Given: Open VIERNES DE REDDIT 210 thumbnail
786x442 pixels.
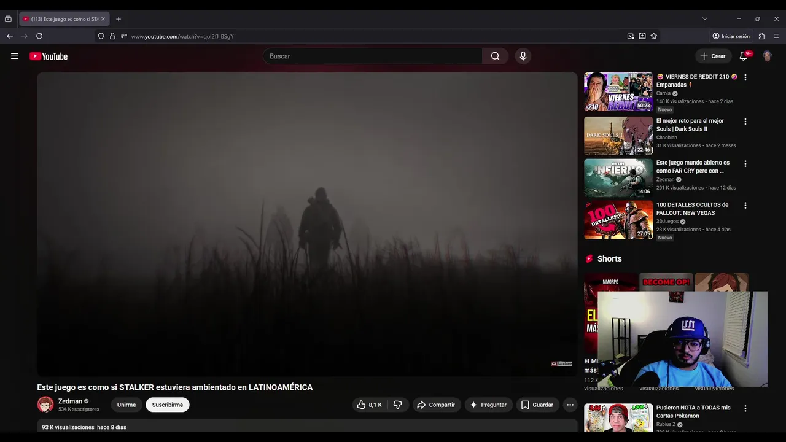Looking at the screenshot, I should pos(618,91).
